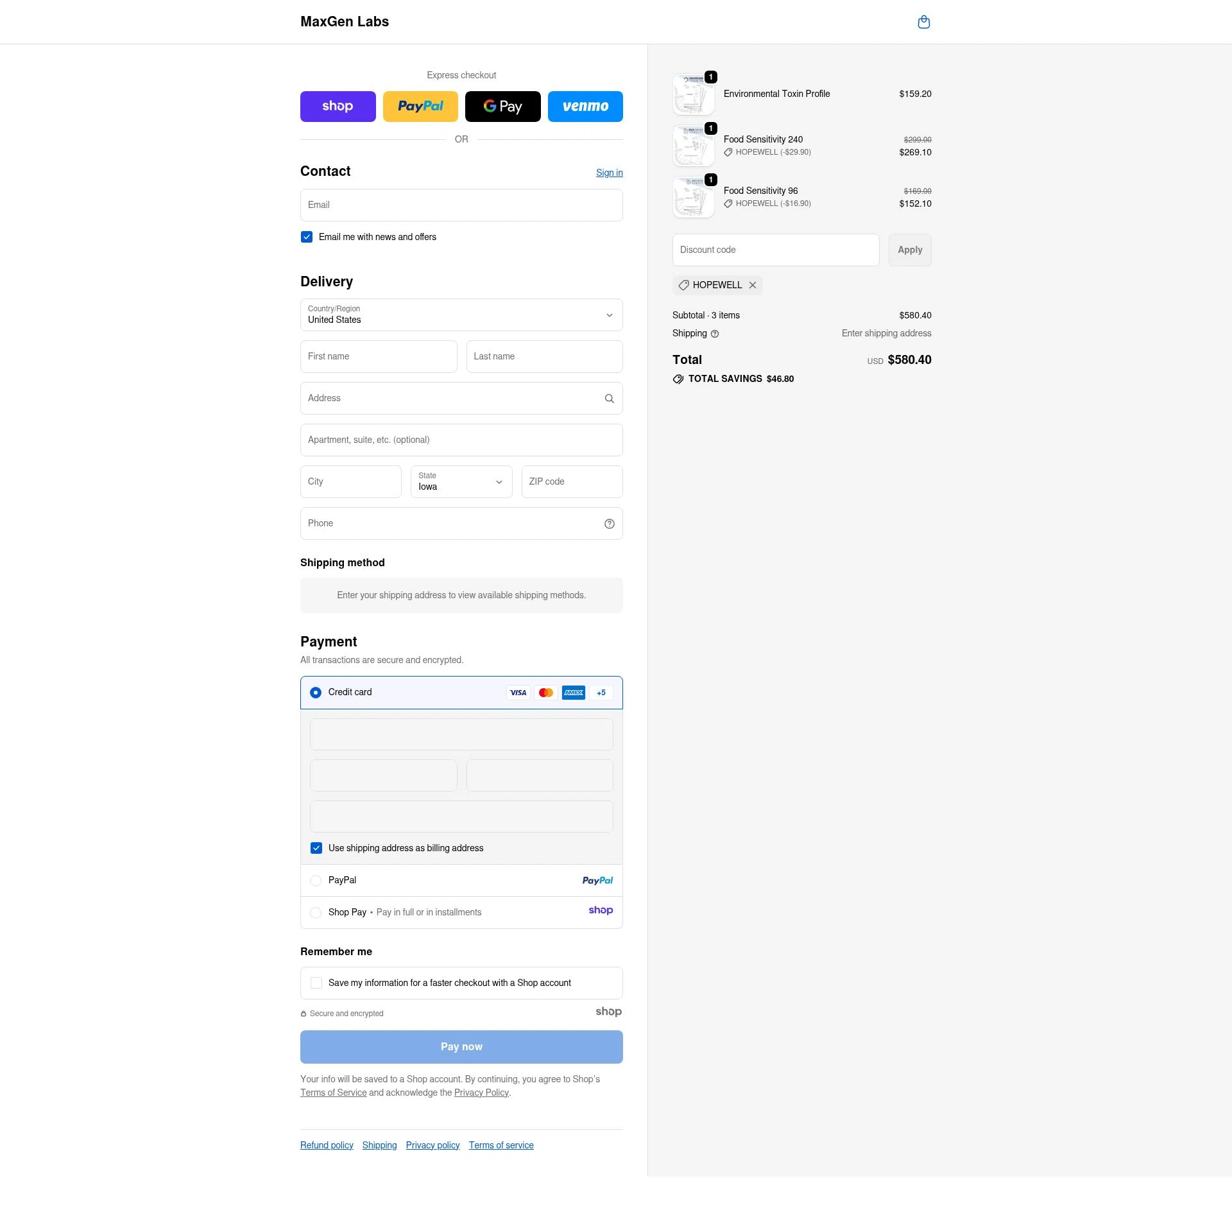Open the State dropdown showing Iowa

point(461,481)
